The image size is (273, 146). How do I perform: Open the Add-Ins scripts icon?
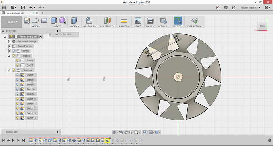tap(163, 20)
